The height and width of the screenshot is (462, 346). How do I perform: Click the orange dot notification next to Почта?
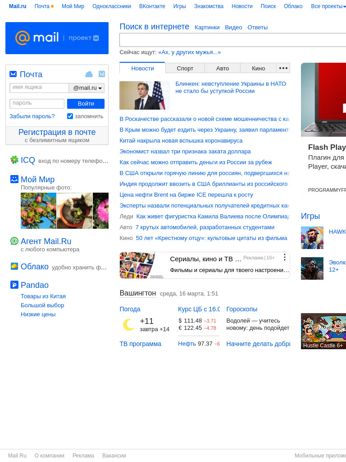tap(52, 6)
